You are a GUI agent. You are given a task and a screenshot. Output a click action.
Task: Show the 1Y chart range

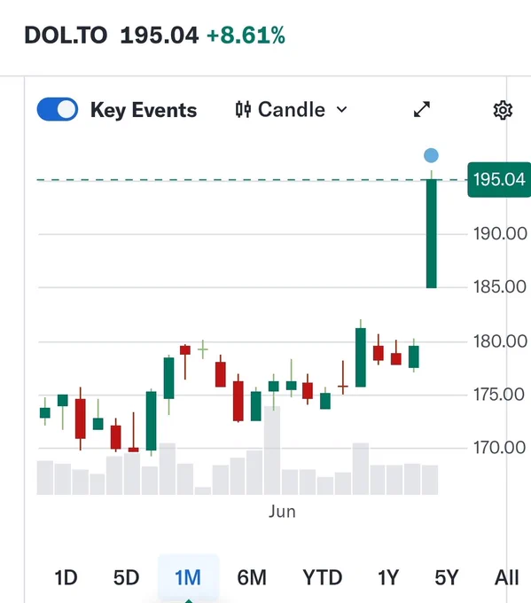pos(388,577)
